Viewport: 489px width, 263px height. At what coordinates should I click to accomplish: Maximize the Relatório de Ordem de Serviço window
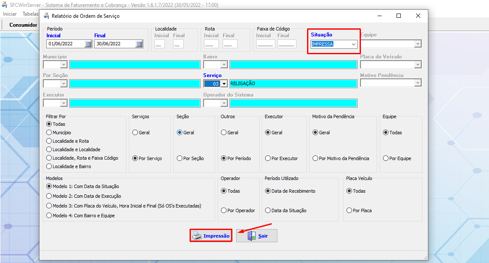pyautogui.click(x=399, y=16)
